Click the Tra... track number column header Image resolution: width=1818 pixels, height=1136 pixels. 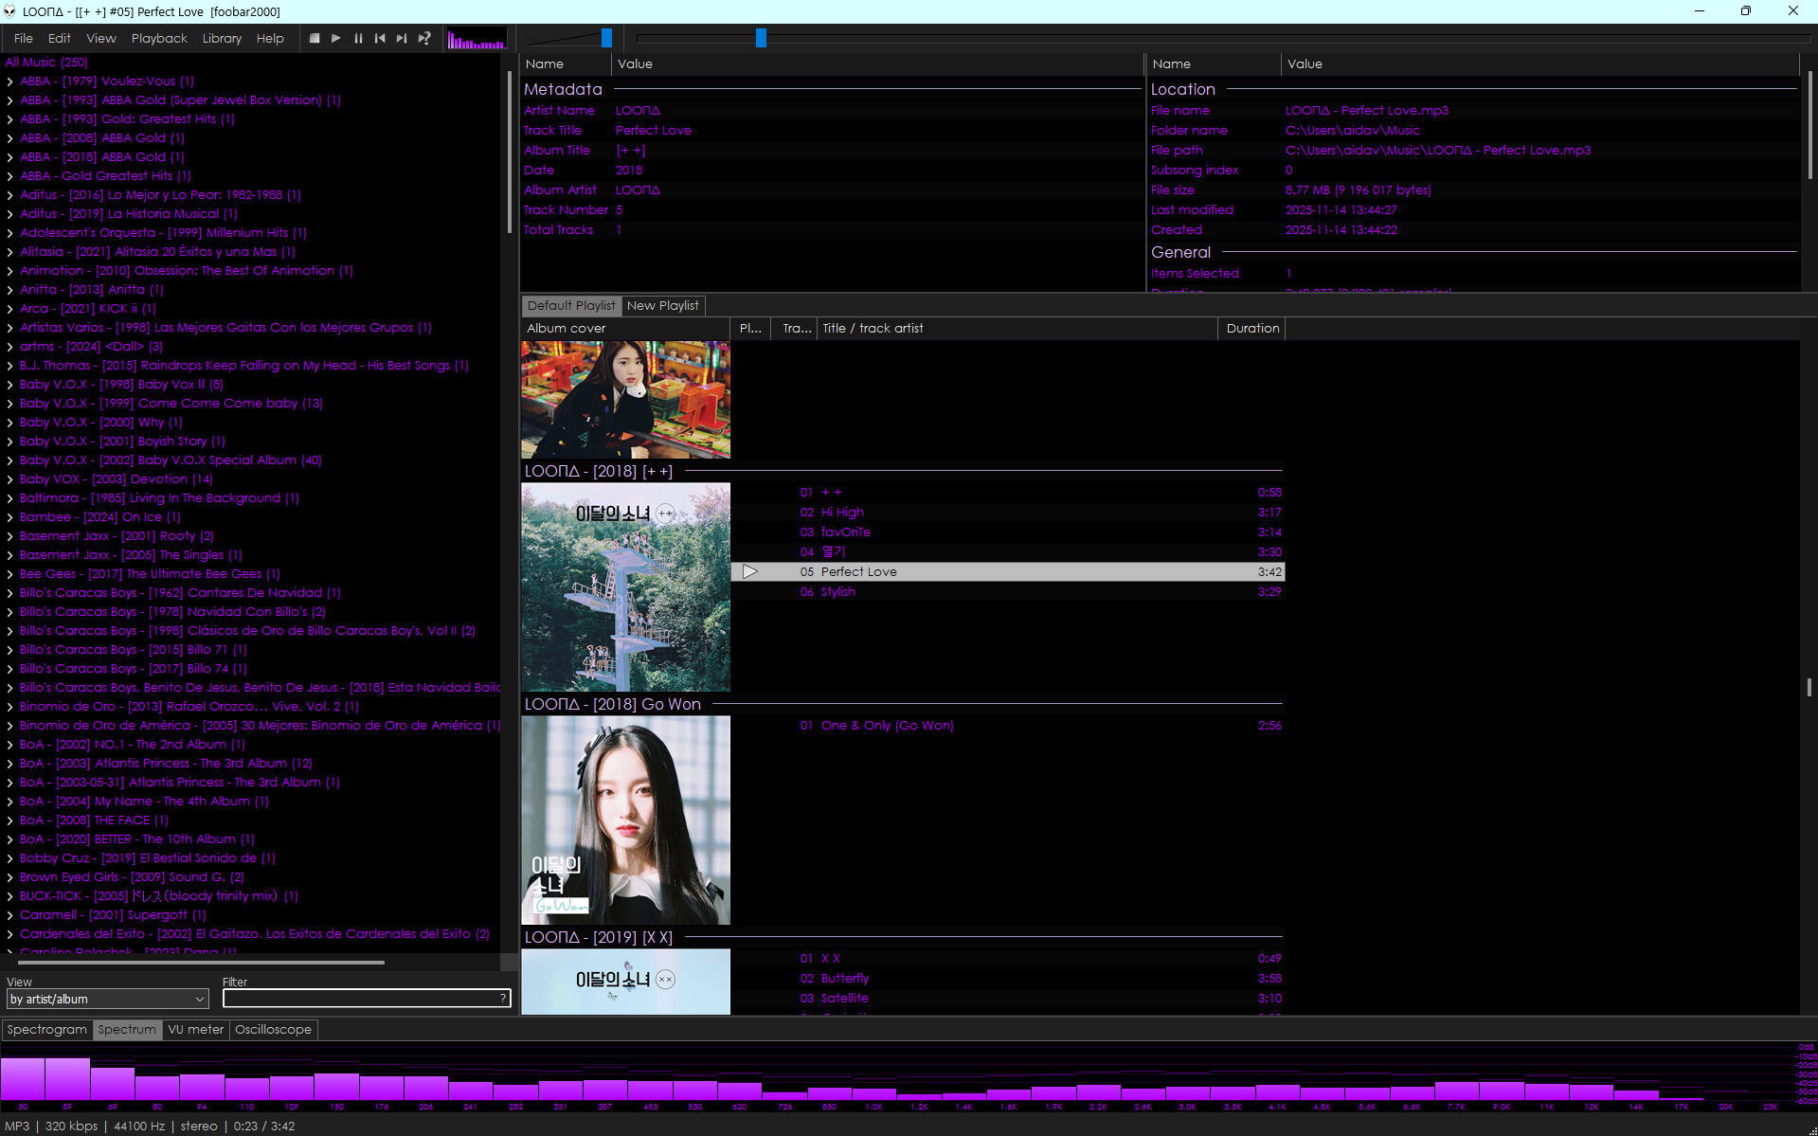pos(795,329)
